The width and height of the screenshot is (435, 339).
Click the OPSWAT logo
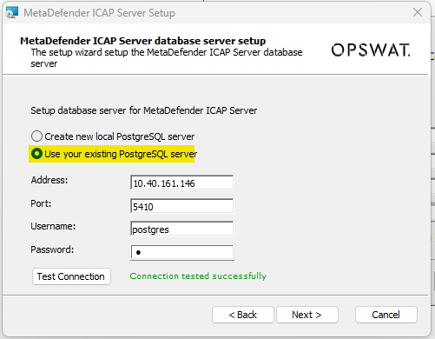[x=371, y=50]
